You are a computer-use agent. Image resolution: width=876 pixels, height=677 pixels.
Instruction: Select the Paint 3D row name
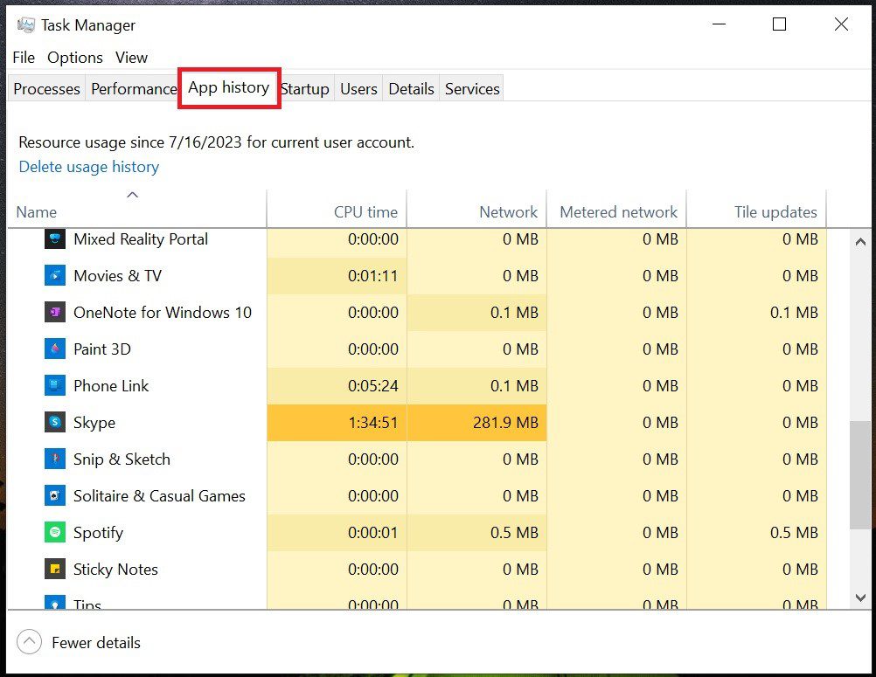click(x=102, y=349)
